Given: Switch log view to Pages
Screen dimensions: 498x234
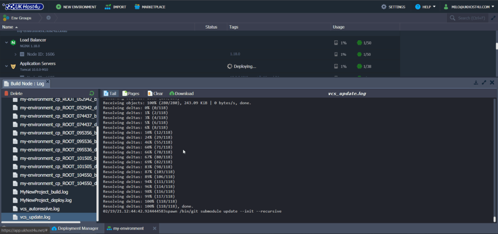Looking at the screenshot, I should pyautogui.click(x=131, y=94).
